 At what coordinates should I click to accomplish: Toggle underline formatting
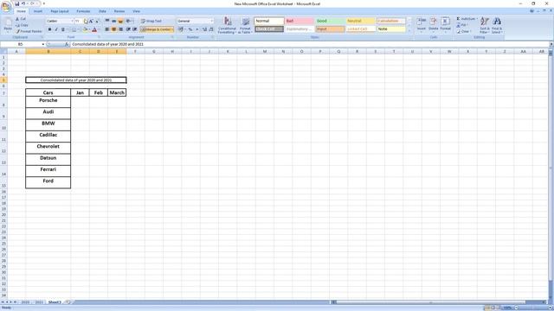point(62,29)
